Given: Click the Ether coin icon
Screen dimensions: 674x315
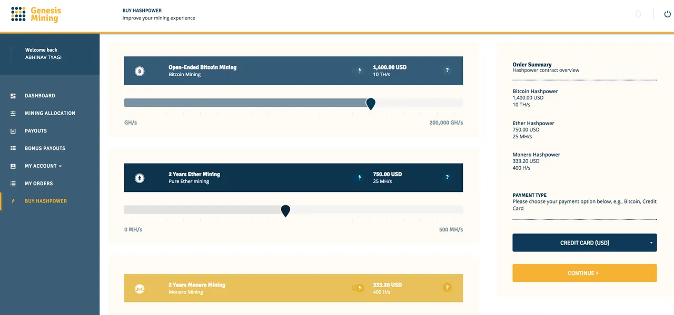Looking at the screenshot, I should (140, 178).
